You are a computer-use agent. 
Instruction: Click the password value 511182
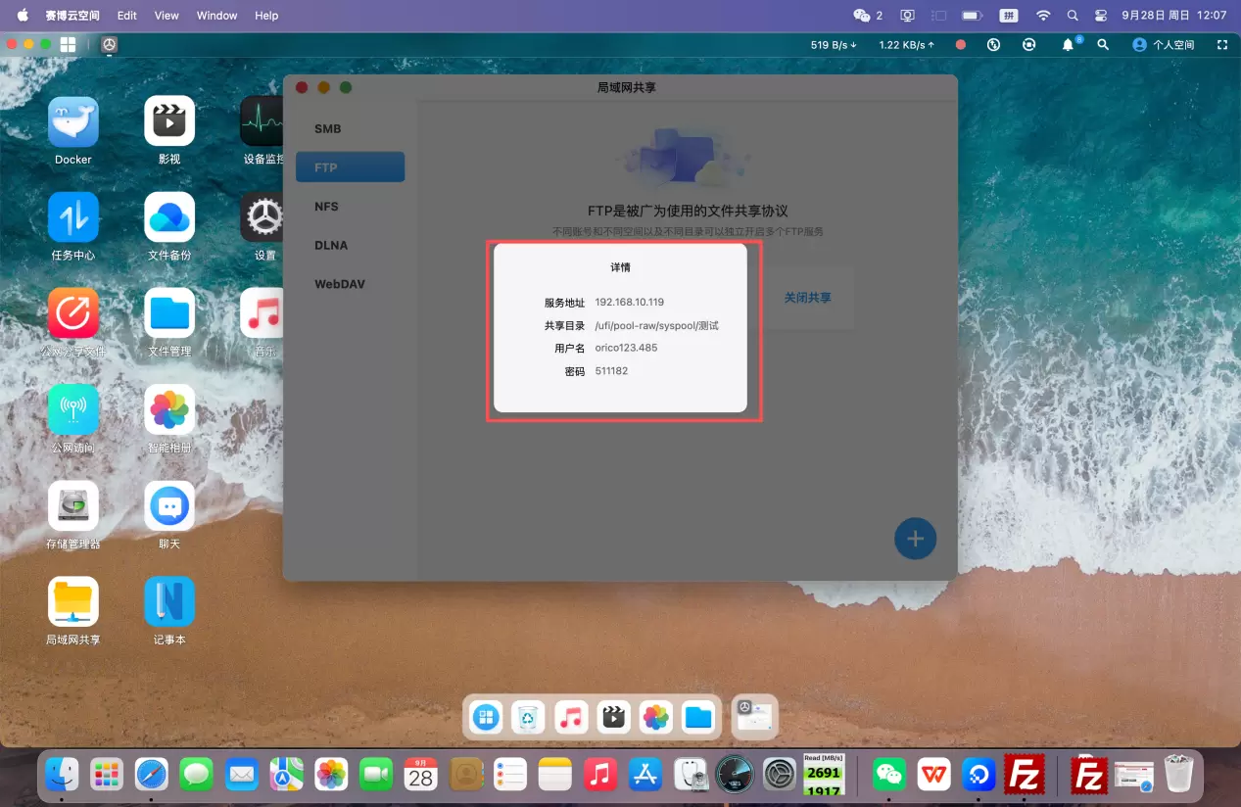[611, 371]
